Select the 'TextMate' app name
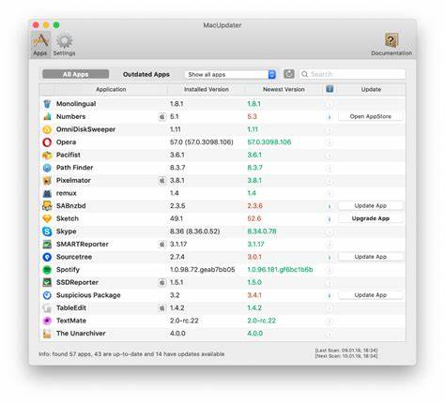445x403 pixels. pos(71,321)
